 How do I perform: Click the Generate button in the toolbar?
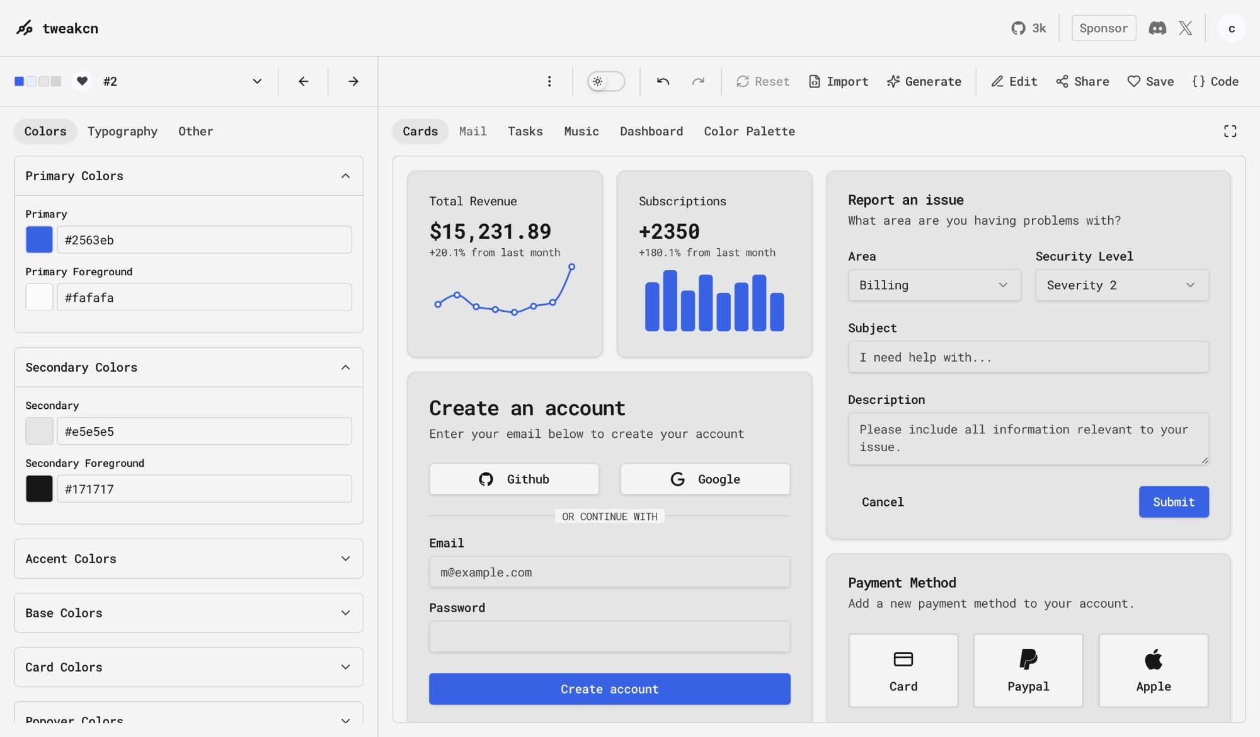[924, 81]
